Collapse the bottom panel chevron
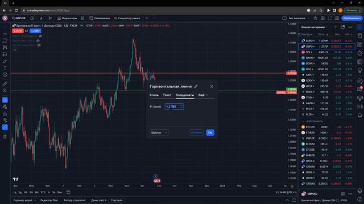The image size is (364, 204). pos(287,200)
